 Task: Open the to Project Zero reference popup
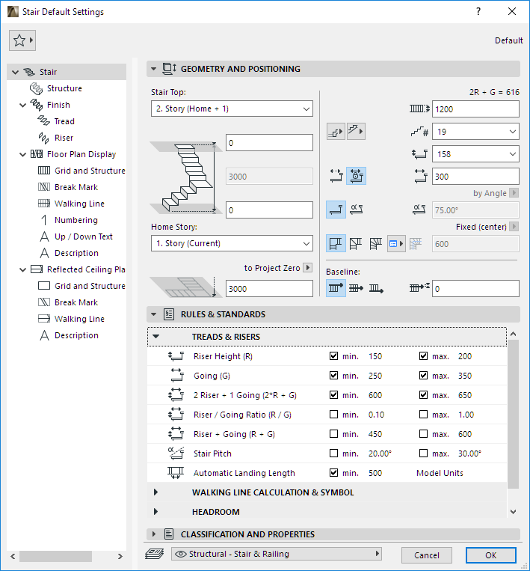click(308, 268)
